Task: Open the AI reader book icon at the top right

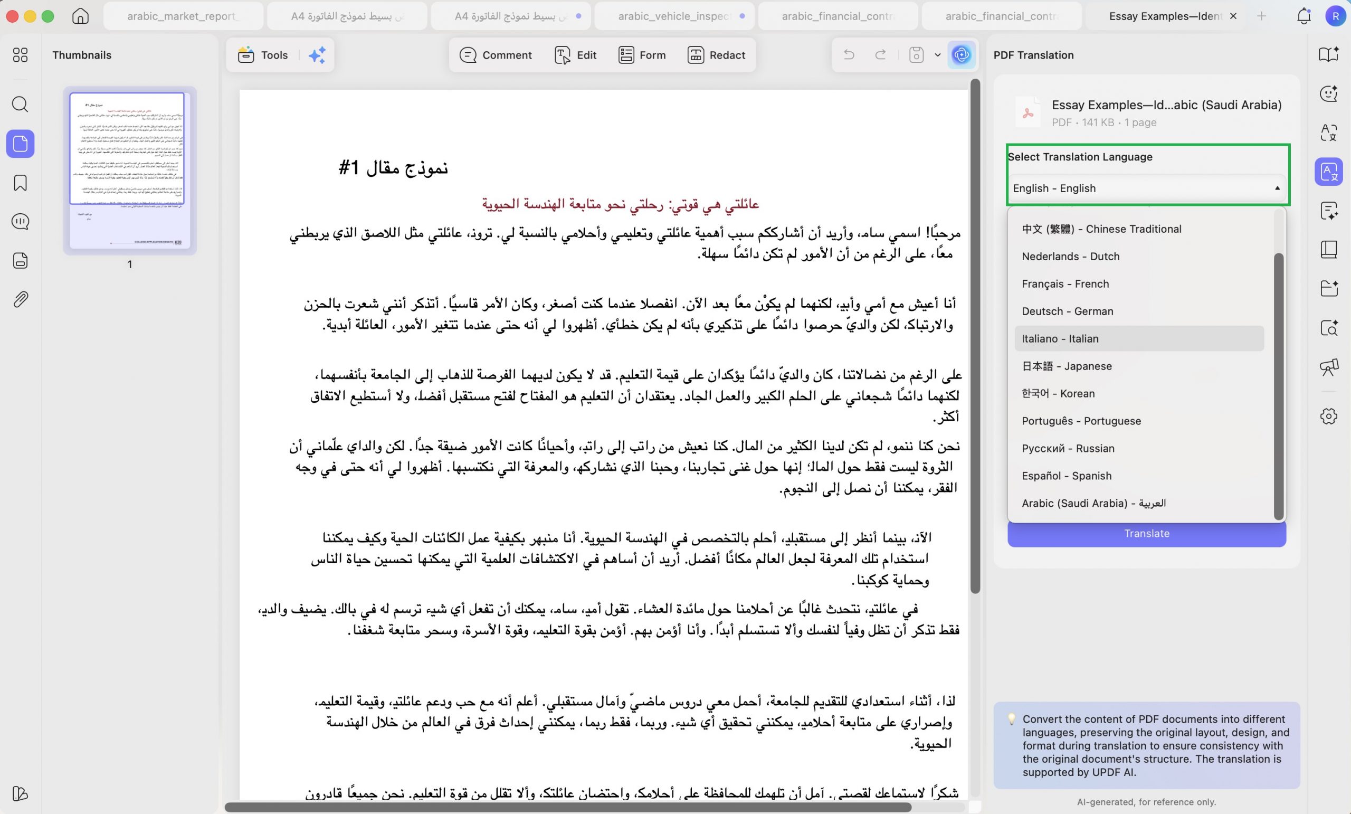Action: pos(1329,54)
